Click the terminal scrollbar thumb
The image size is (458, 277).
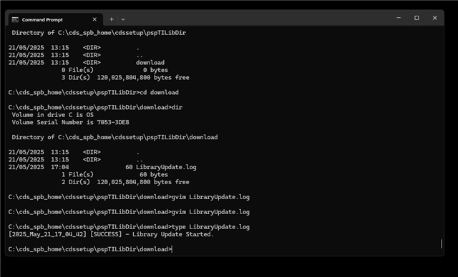point(442,243)
